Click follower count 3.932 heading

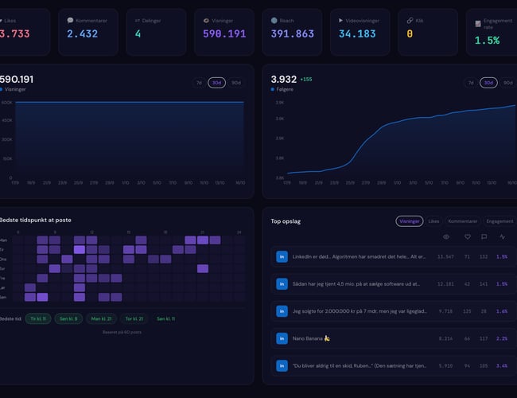[x=284, y=80]
